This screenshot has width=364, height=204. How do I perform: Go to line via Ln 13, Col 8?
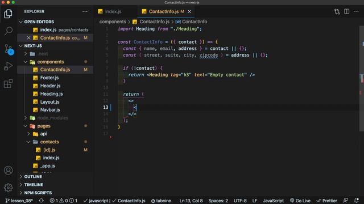(191, 201)
